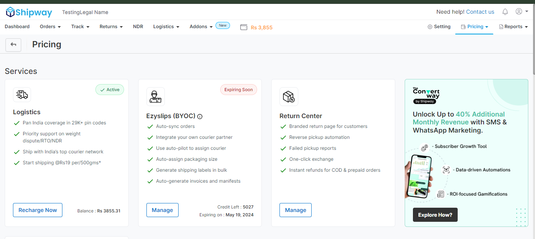The image size is (535, 239).
Task: Click 'Pan India coverage in 29K+ pin codes'
Action: point(64,123)
